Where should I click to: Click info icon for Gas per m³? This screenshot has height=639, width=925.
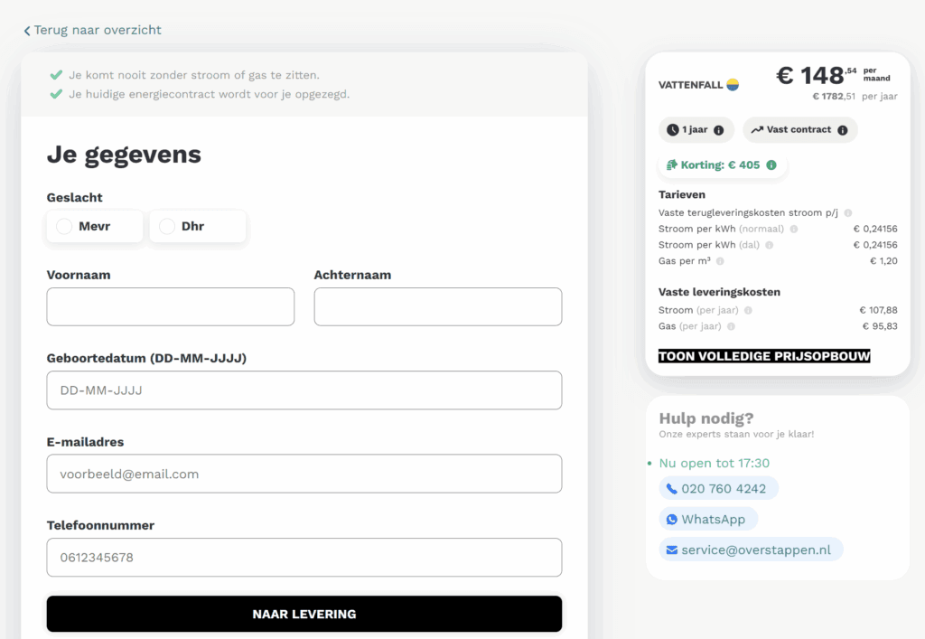pos(721,261)
